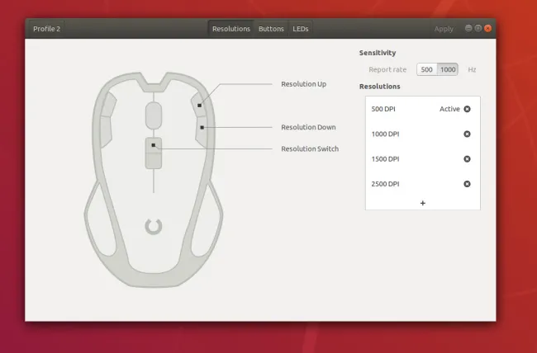537x353 pixels.
Task: Switch to the Resolutions tab
Action: [231, 29]
